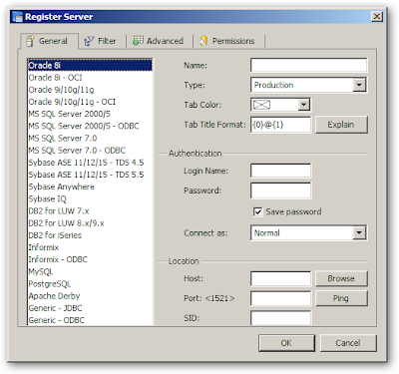This screenshot has height=374, width=399.
Task: Click Browse next to Host
Action: pos(341,278)
